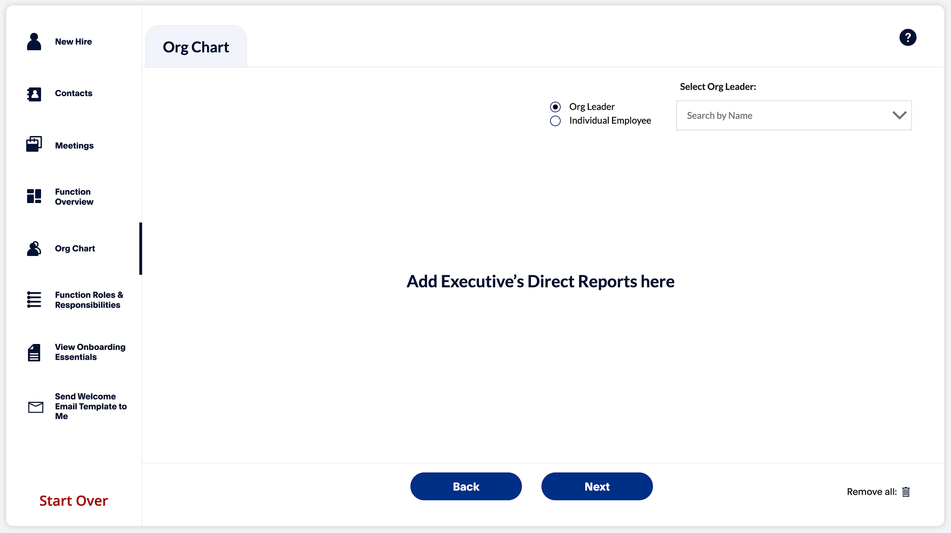Open Contacts via the address book icon
Image resolution: width=951 pixels, height=533 pixels.
click(x=34, y=94)
